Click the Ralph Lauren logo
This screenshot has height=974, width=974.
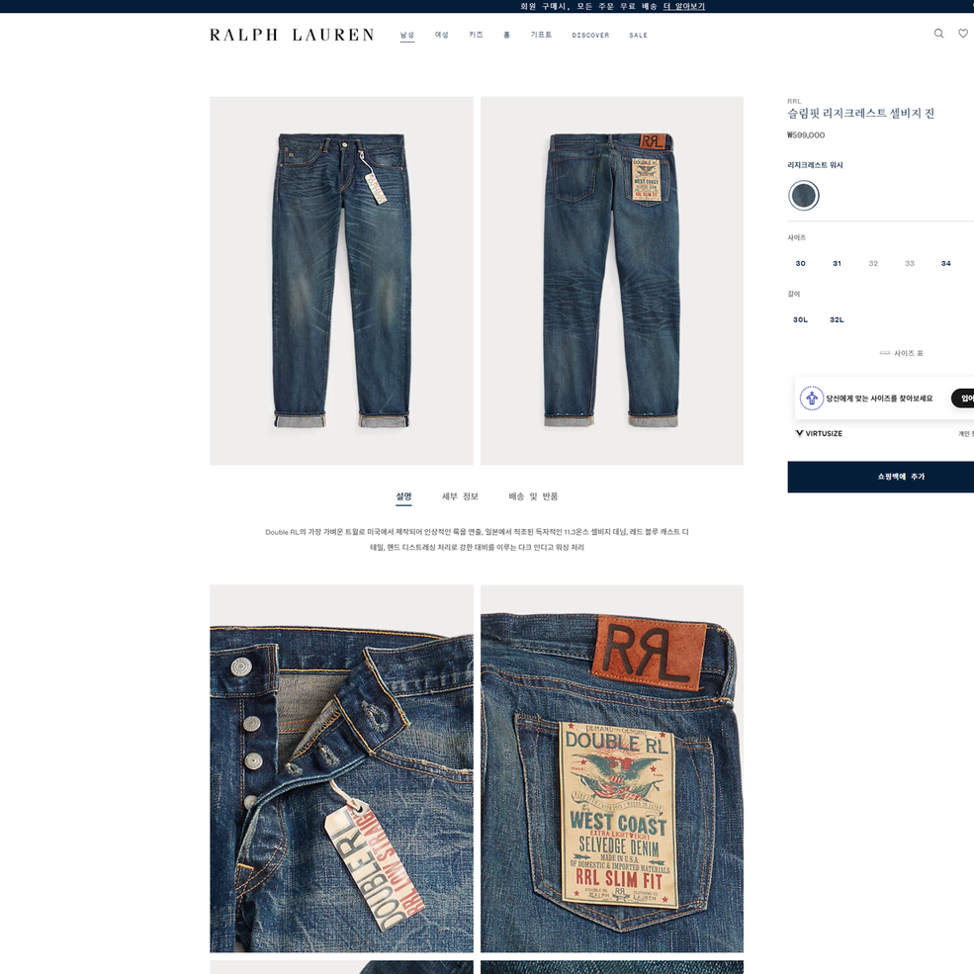pyautogui.click(x=292, y=35)
